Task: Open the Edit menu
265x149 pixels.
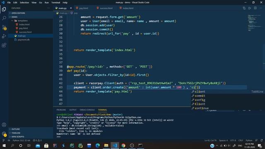Action: (x=15, y=2)
